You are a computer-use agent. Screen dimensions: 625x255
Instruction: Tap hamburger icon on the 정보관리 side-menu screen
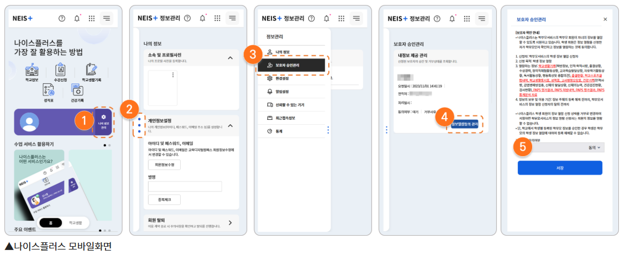click(356, 18)
